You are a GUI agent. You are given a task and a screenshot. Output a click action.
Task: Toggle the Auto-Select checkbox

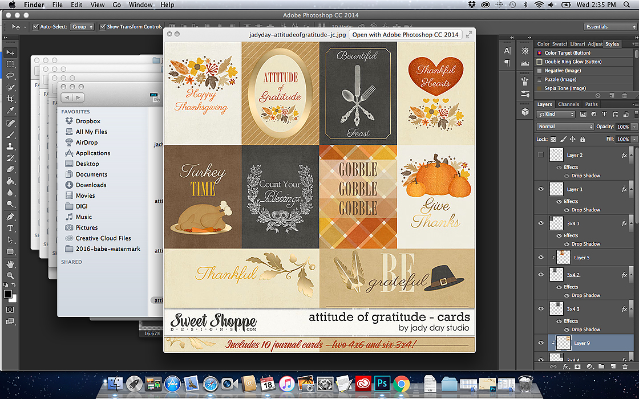pyautogui.click(x=36, y=27)
